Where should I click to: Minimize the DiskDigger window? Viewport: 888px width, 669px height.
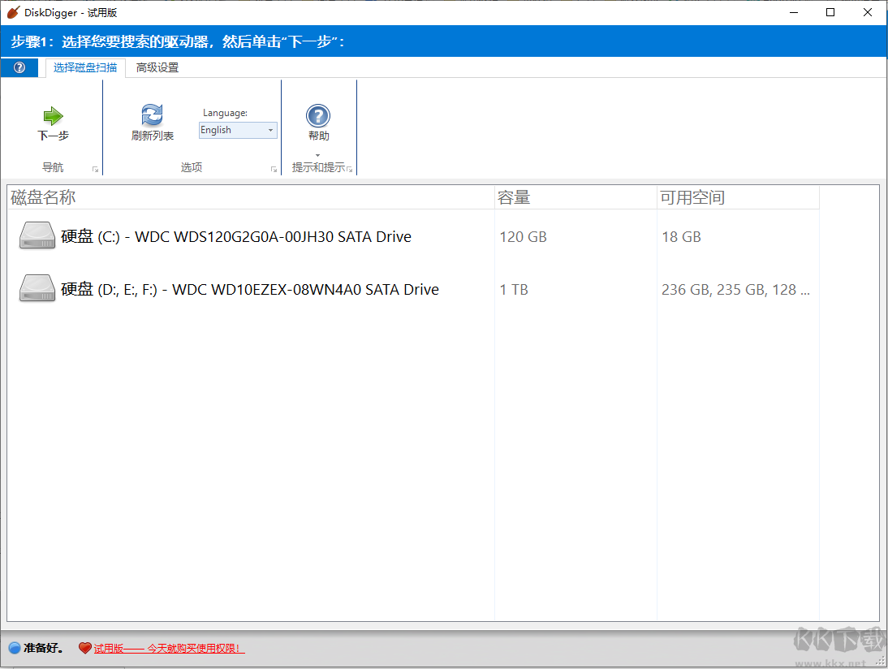pos(794,12)
